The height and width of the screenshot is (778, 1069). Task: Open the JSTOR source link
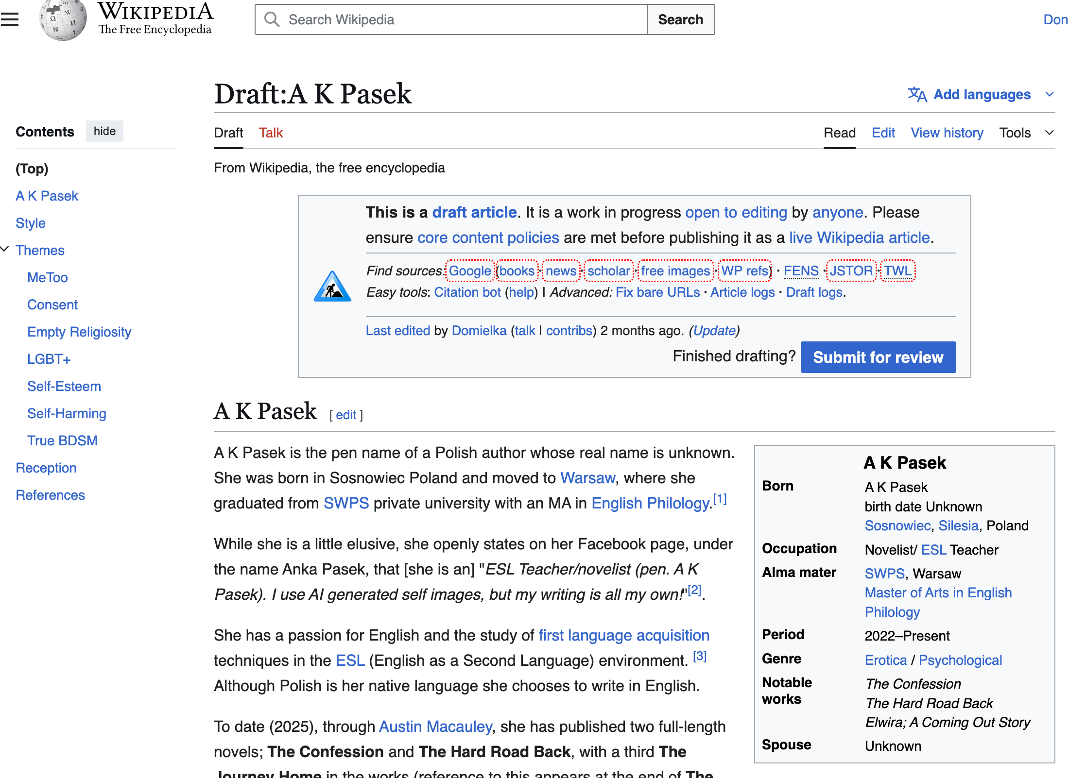pyautogui.click(x=851, y=271)
